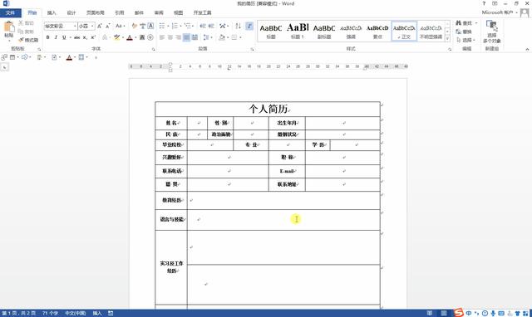
Task: Toggle the show paragraph marks button
Action: pos(249,26)
